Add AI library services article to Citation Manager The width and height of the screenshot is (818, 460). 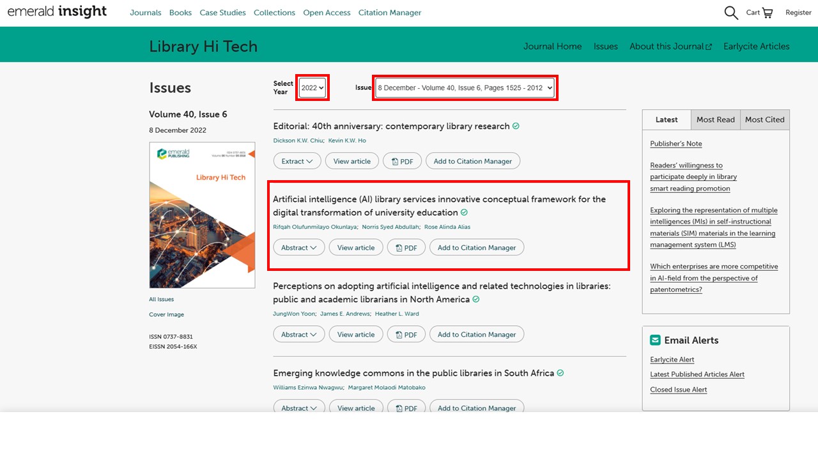click(477, 247)
